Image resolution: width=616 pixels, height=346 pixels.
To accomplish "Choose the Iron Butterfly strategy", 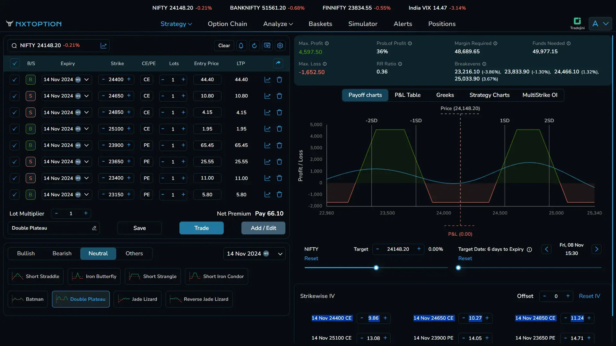I will 94,276.
